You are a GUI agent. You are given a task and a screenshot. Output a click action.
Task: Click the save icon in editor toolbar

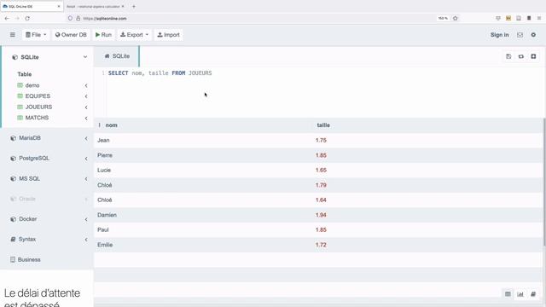tap(508, 56)
